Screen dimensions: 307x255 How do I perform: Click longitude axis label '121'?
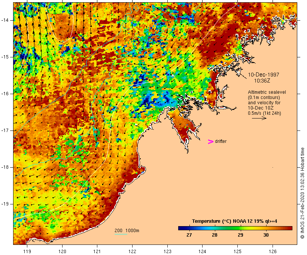pyautogui.click(x=97, y=251)
